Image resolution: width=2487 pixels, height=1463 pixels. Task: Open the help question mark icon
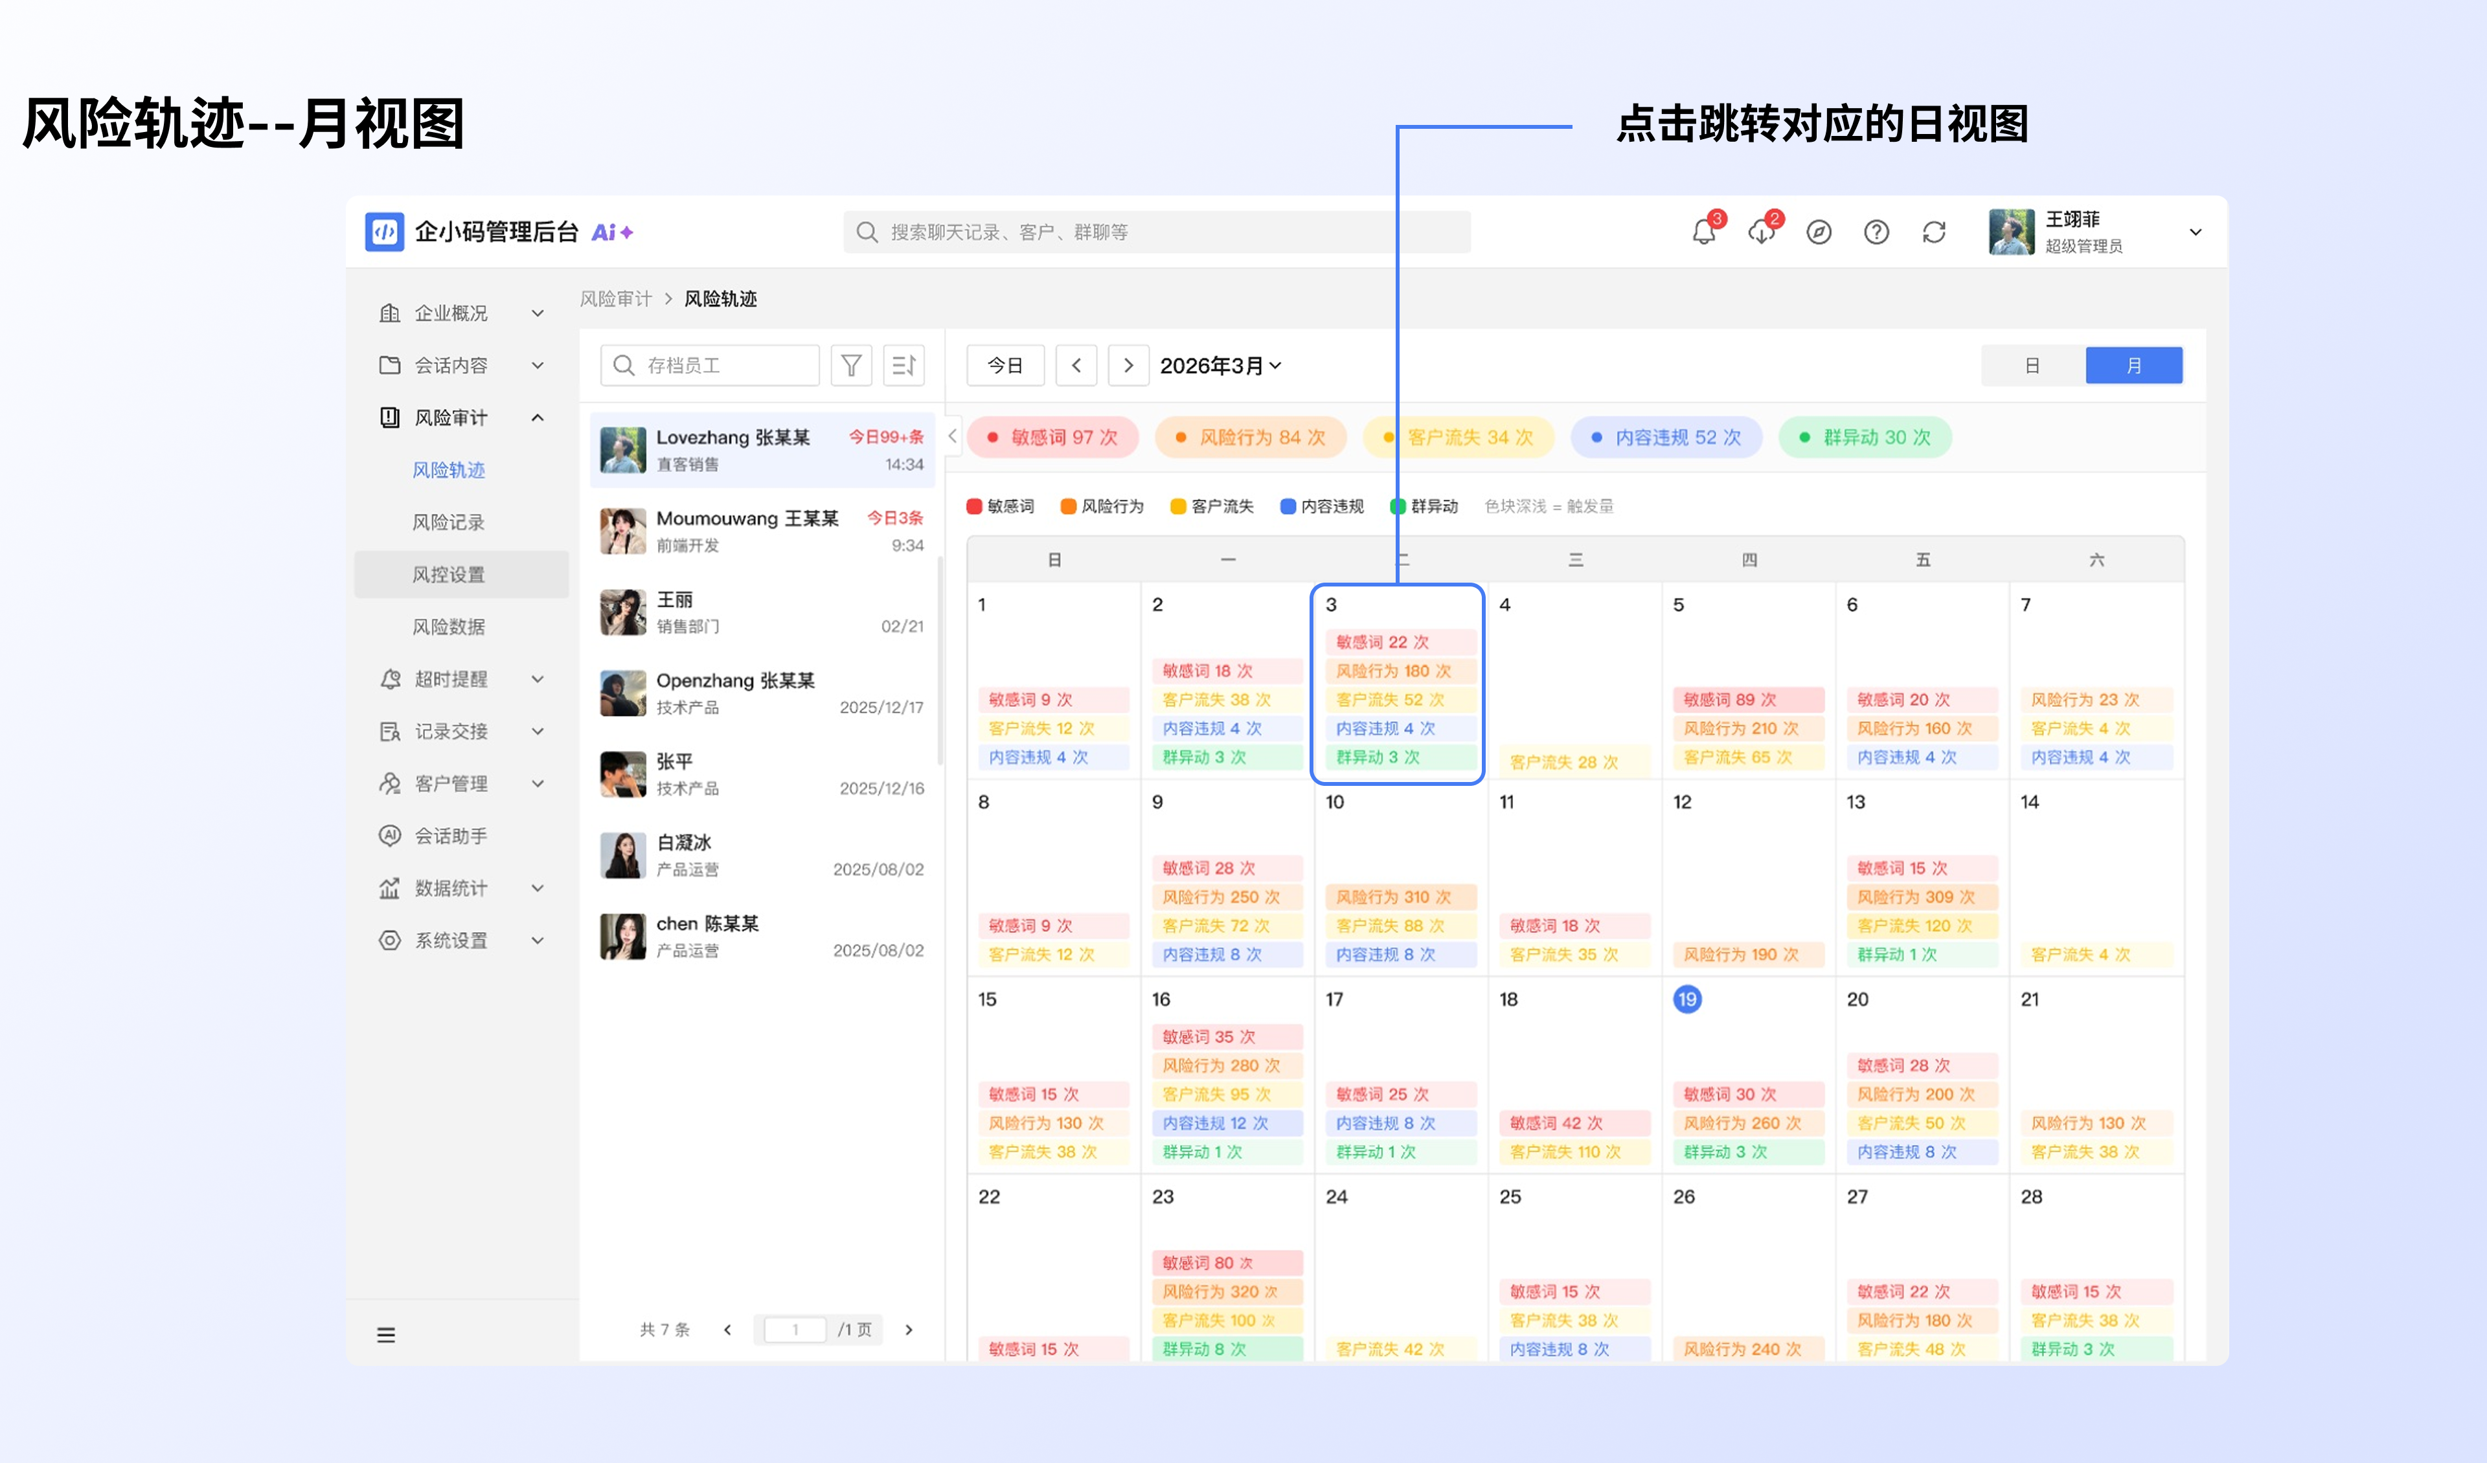pos(1875,232)
